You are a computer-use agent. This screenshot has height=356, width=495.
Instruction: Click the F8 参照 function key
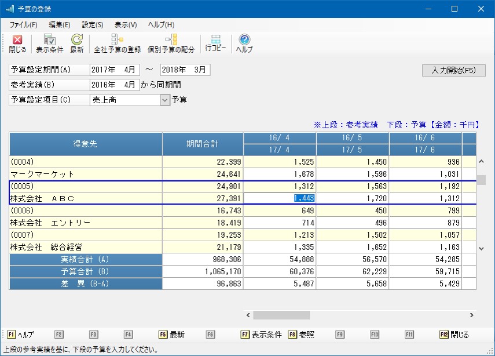(x=301, y=335)
